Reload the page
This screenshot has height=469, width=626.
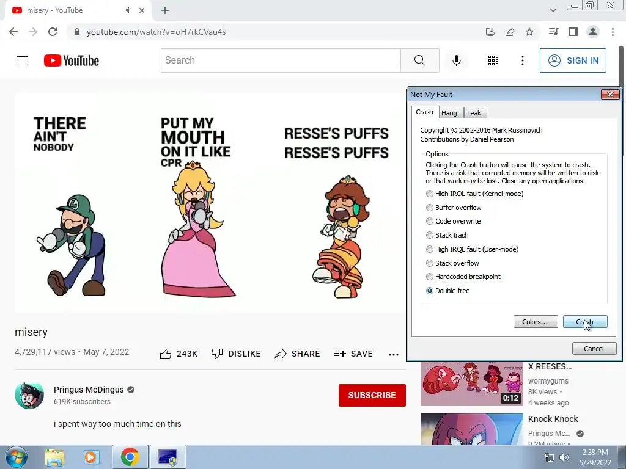pyautogui.click(x=53, y=32)
